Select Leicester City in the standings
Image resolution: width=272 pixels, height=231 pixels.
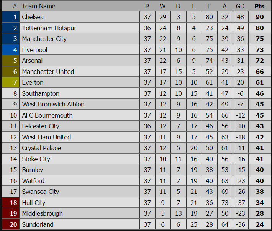[41, 126]
